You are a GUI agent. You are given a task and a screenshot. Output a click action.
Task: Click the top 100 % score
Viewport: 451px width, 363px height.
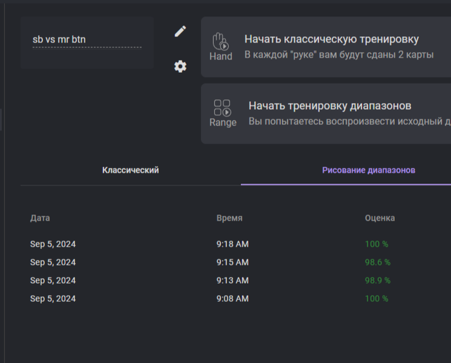(x=376, y=244)
